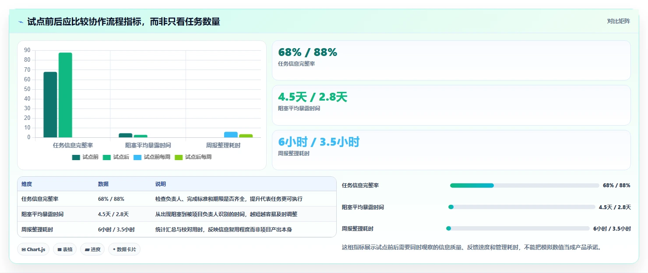This screenshot has width=648, height=273.
Task: Click the 68% / 88% table cell
Action: click(111, 199)
